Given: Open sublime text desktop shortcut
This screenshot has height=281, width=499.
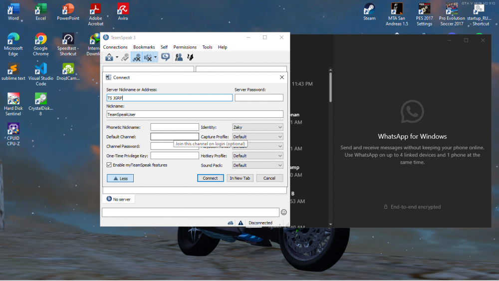Looking at the screenshot, I should (x=13, y=71).
